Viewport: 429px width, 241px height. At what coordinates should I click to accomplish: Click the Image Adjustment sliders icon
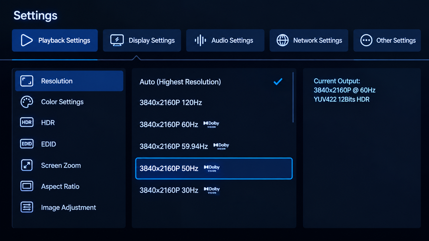[27, 207]
